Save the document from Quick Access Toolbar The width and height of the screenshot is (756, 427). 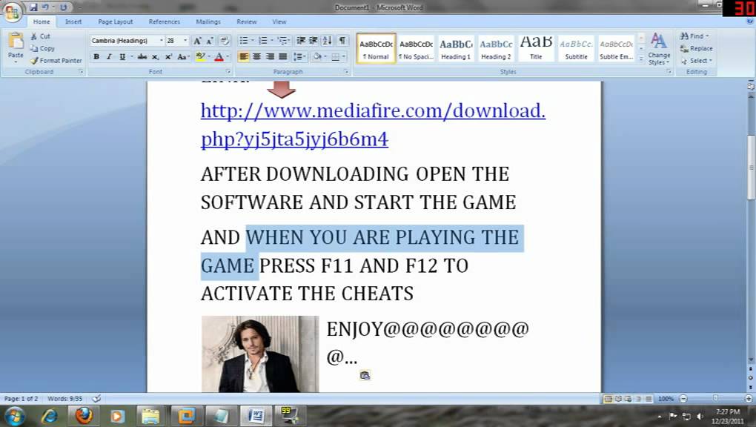point(33,7)
